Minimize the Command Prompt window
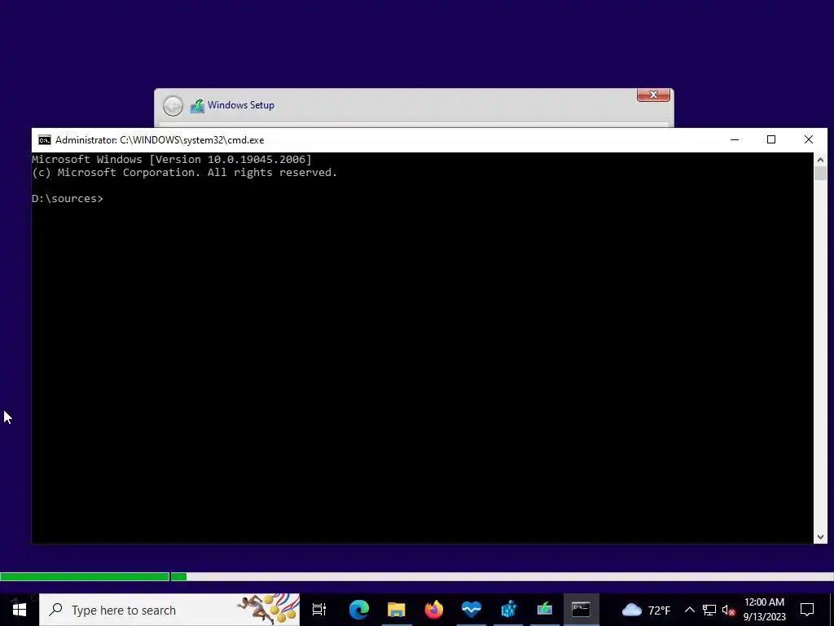This screenshot has width=834, height=626. [735, 140]
